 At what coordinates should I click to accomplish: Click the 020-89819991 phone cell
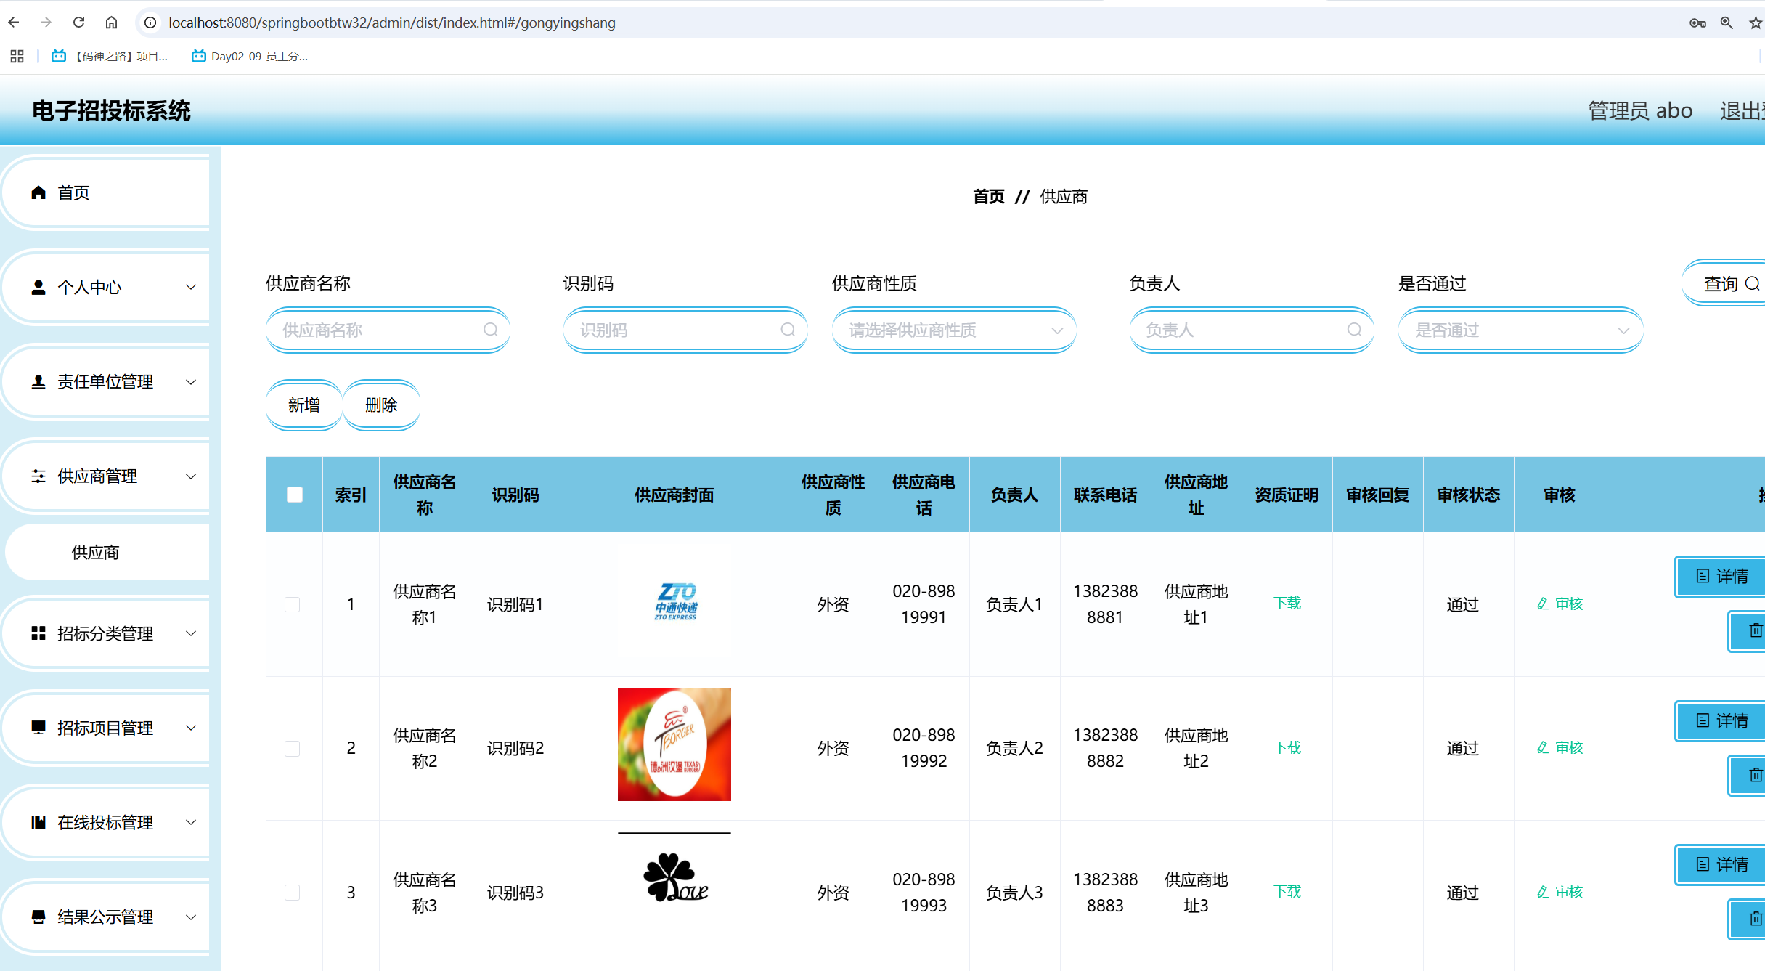click(924, 604)
